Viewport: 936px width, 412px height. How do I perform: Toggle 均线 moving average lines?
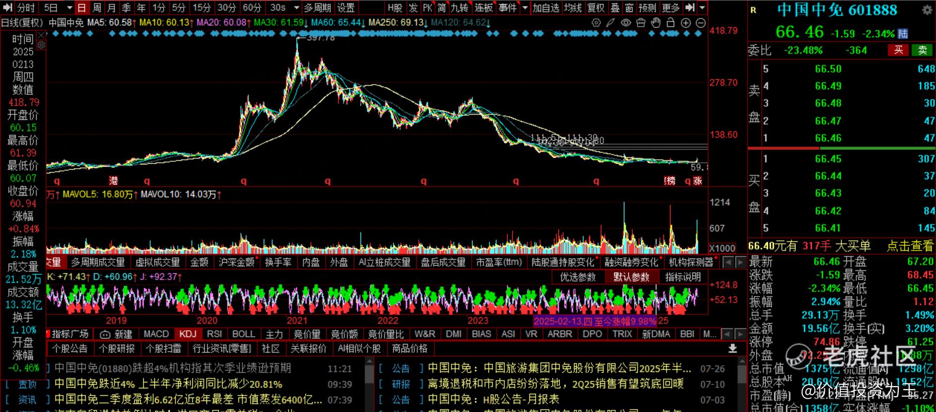tap(573, 8)
